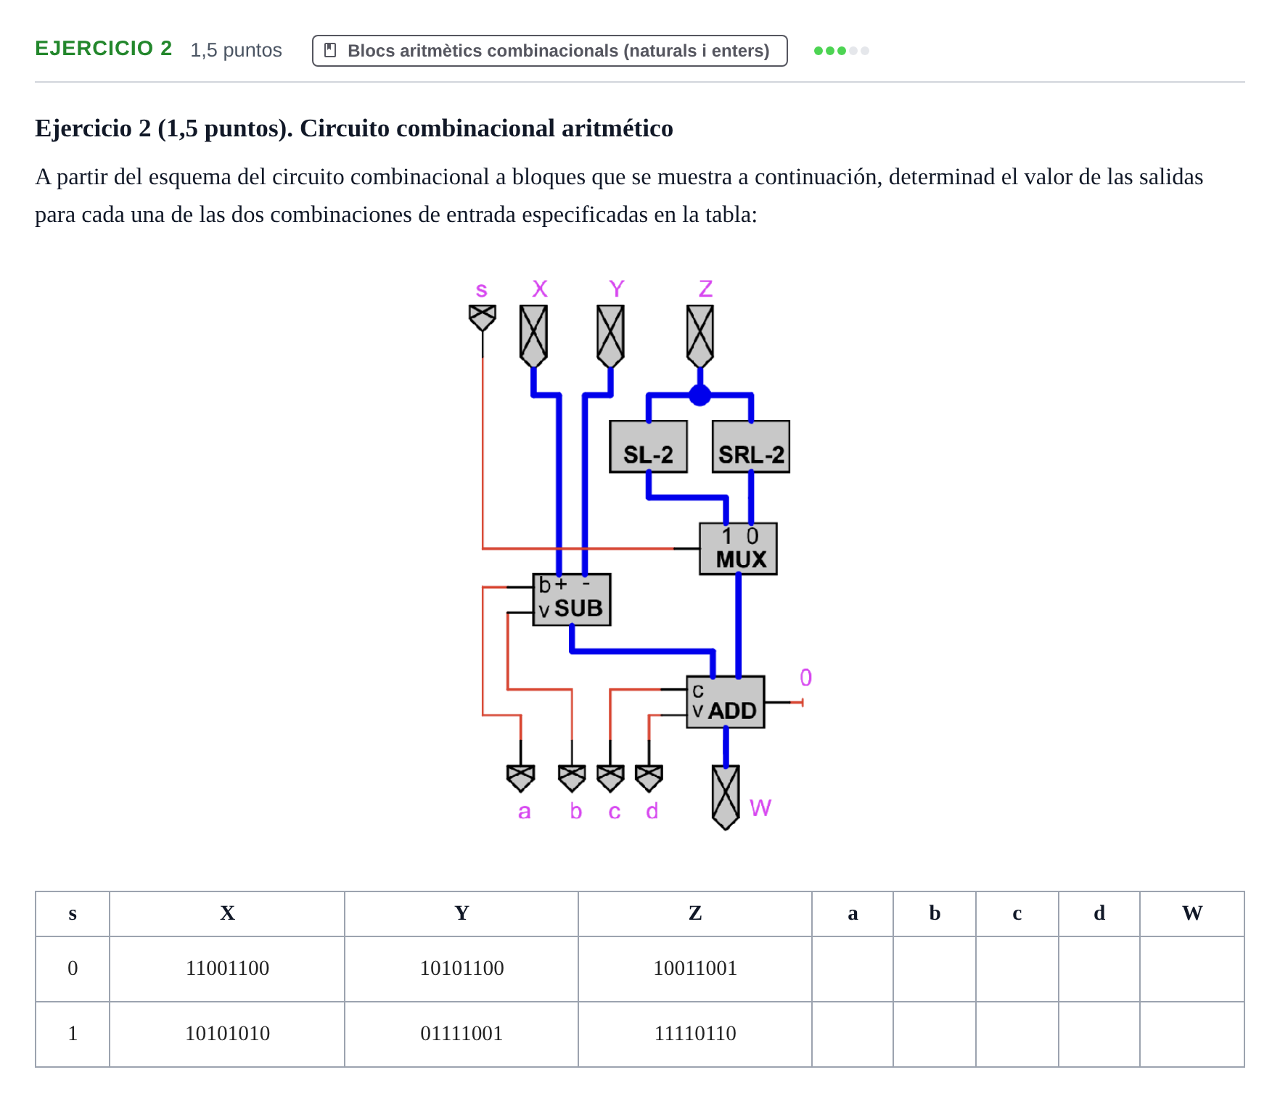Select the Z input bus pin symbol
The image size is (1280, 1104).
[700, 336]
